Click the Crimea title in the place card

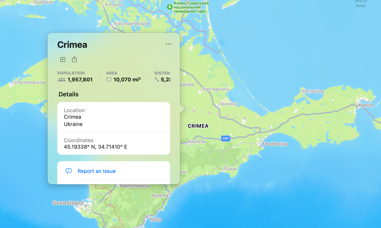pyautogui.click(x=72, y=45)
